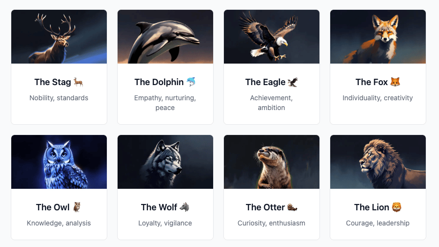
Task: Click the stag emoji icon
Action: tap(78, 82)
